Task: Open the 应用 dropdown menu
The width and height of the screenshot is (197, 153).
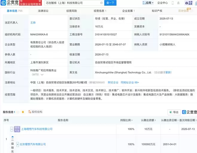Action: point(148,3)
